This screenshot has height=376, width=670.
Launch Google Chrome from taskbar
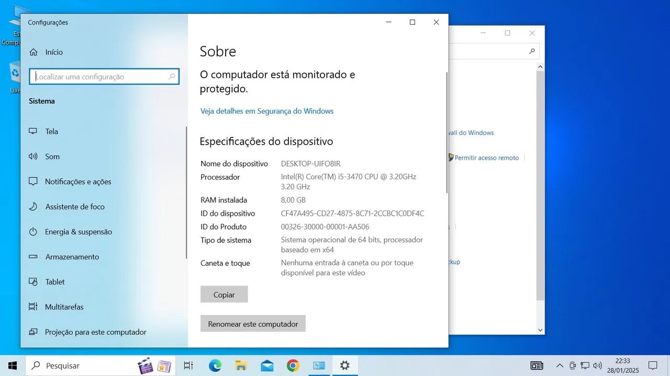coord(293,366)
